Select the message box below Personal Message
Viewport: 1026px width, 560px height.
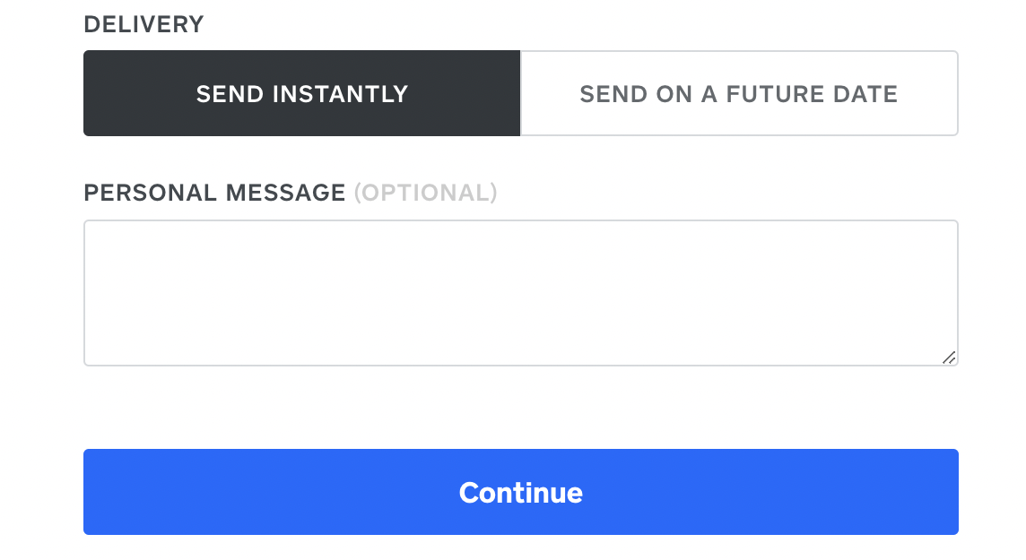(x=520, y=292)
